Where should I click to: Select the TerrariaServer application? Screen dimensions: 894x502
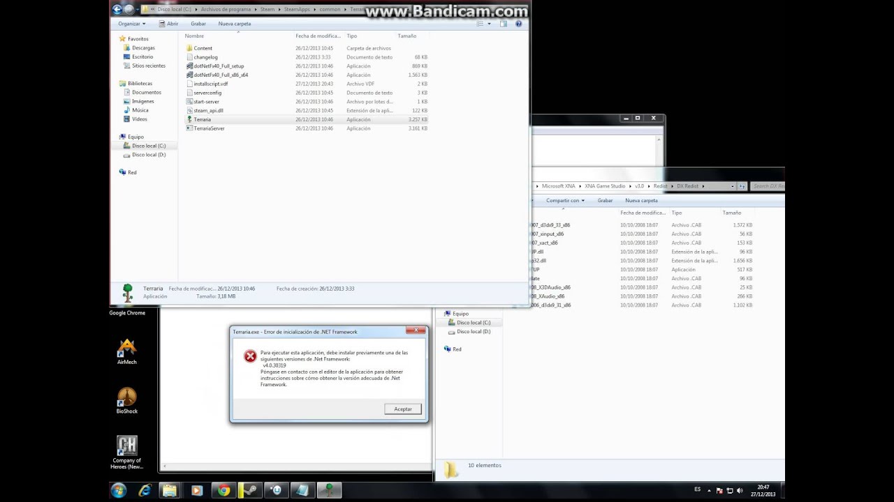tap(209, 128)
